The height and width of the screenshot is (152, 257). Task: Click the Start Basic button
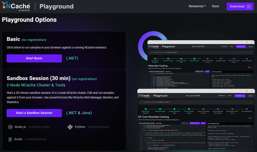pos(34,58)
